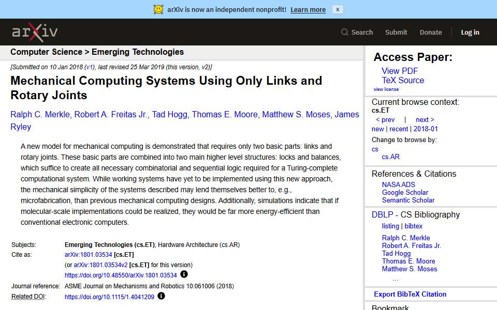Image resolution: width=497 pixels, height=310 pixels.
Task: Click the Computer Science > Emerging Technologies heading
Action: 97,52
